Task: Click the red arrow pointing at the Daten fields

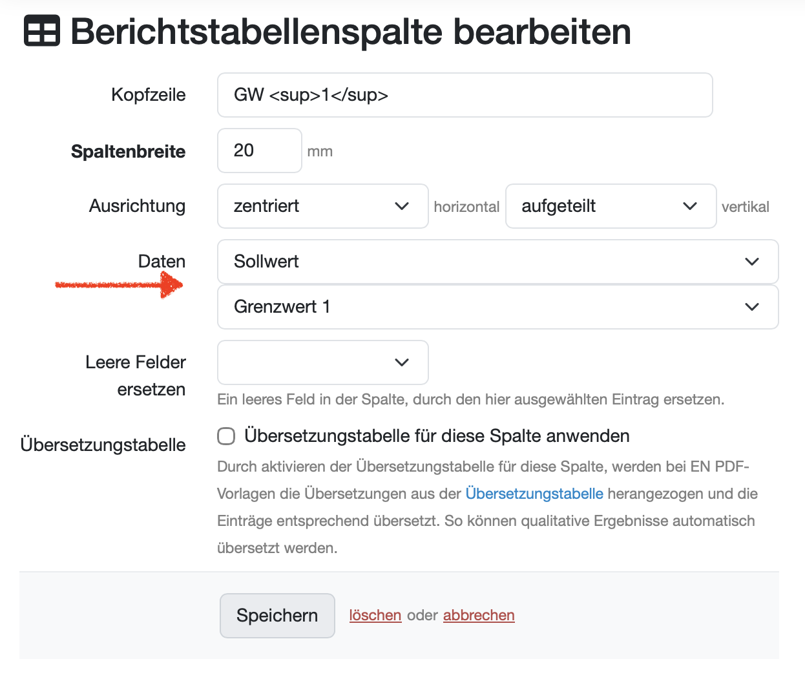Action: (120, 284)
